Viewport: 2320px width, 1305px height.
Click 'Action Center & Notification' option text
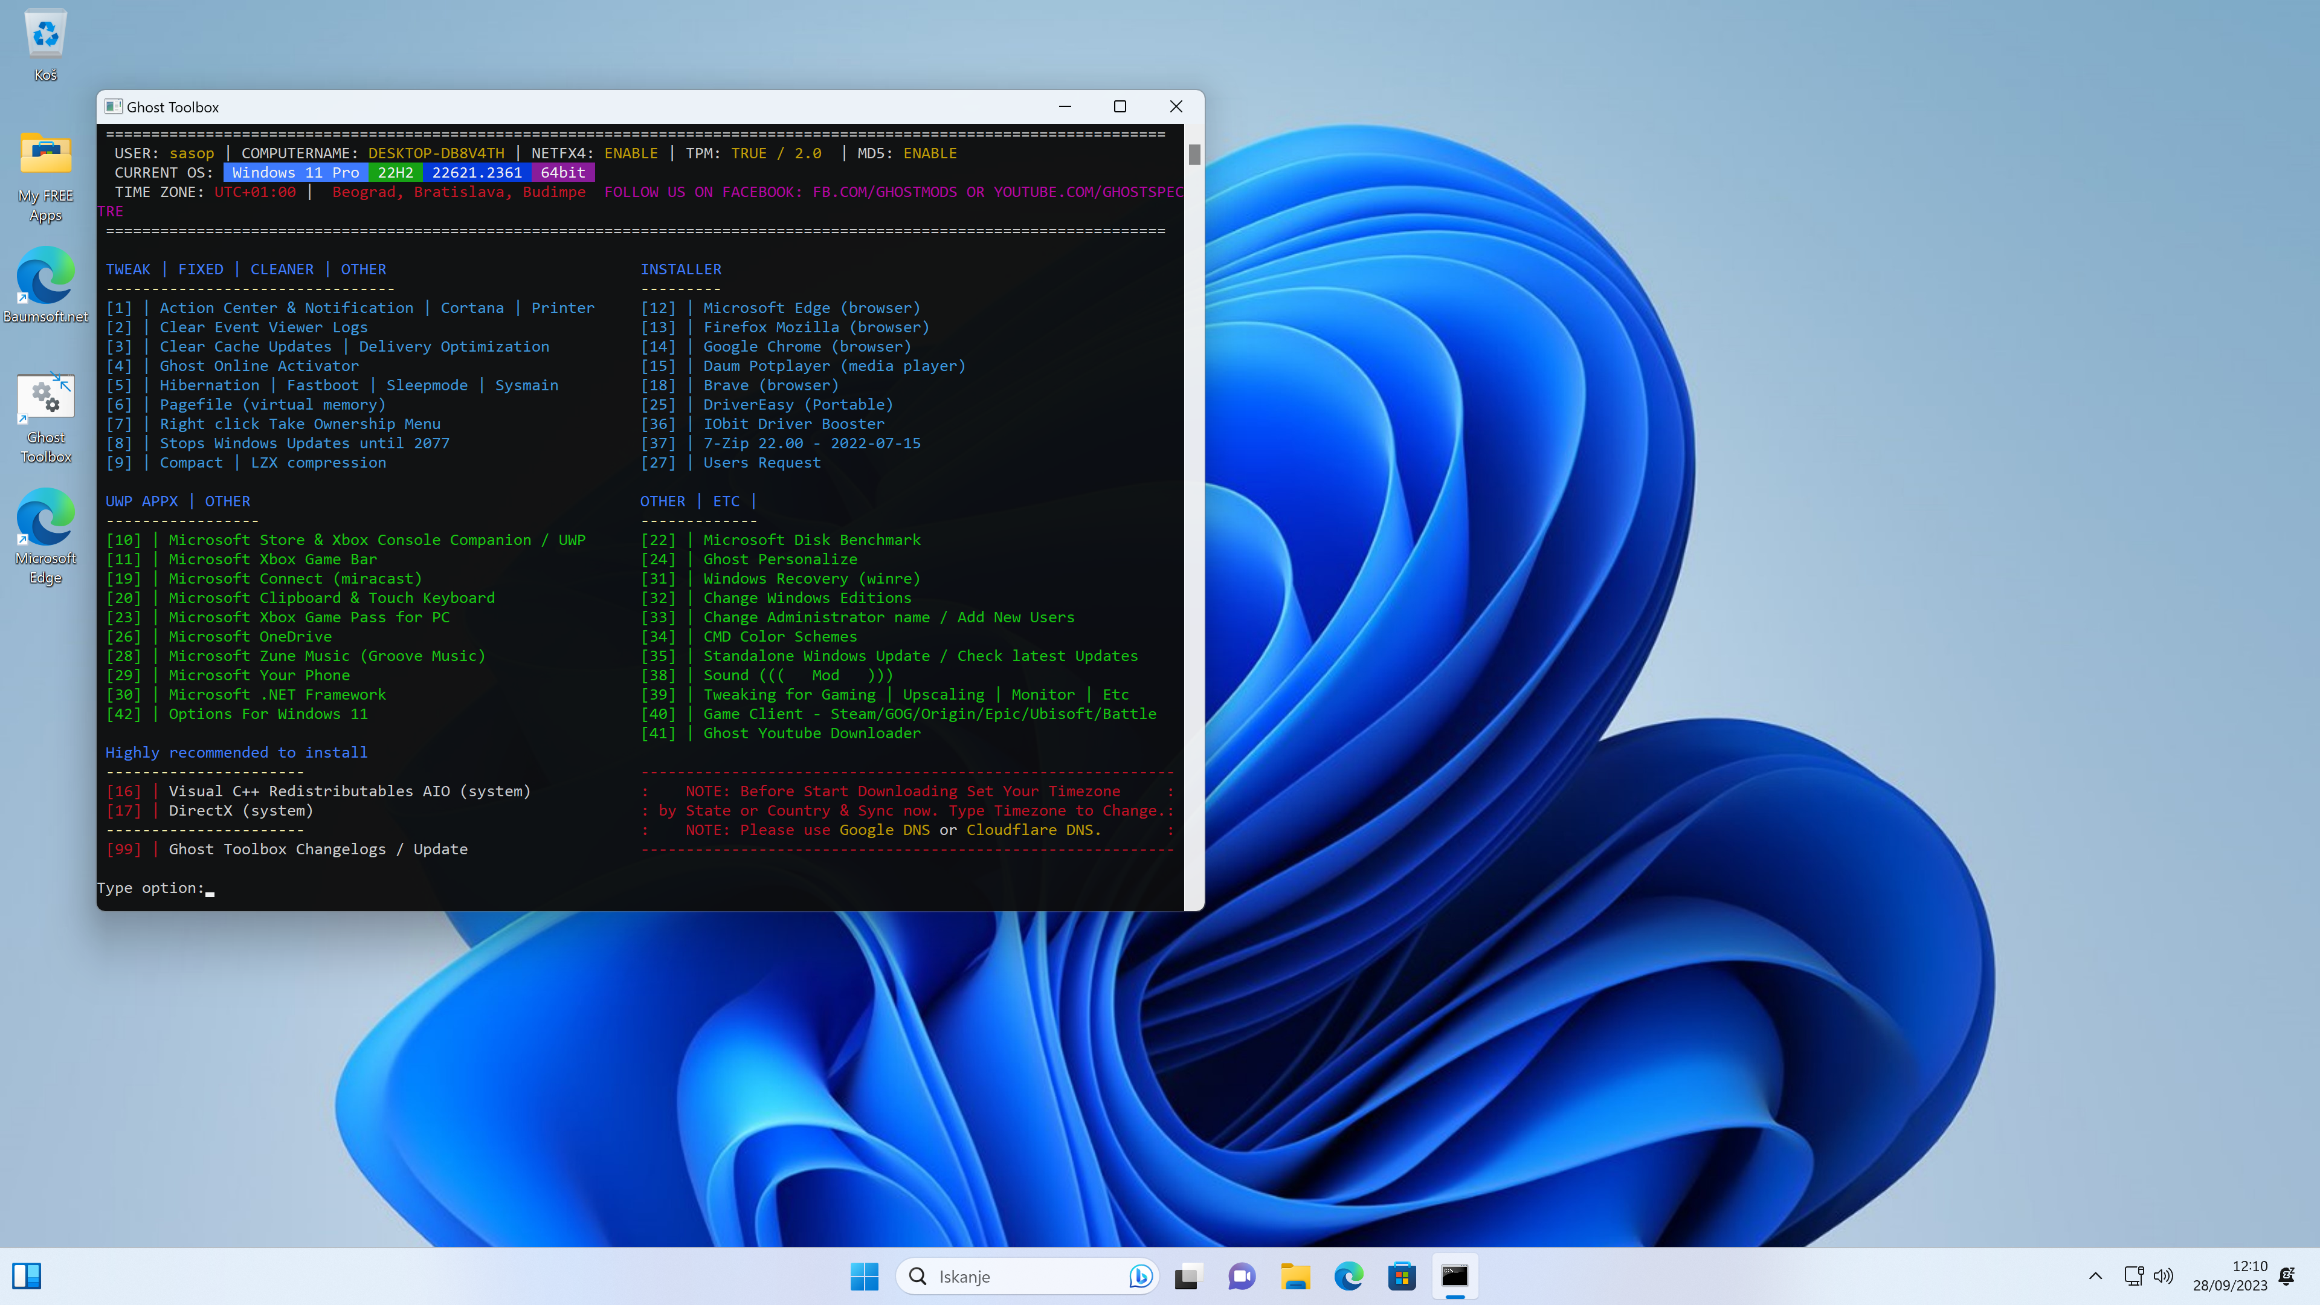coord(286,308)
